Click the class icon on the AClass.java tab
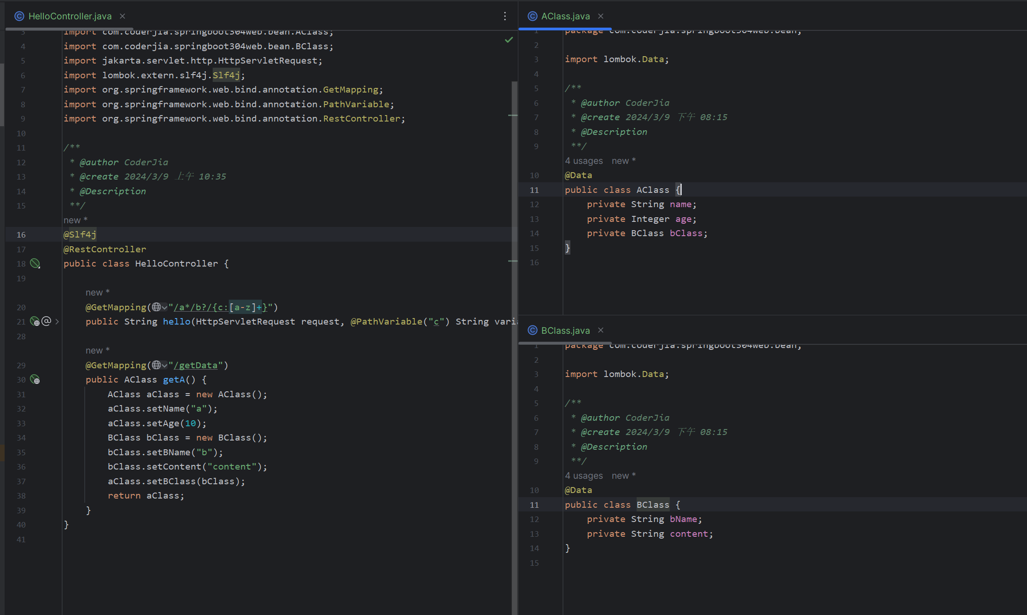This screenshot has height=615, width=1027. point(533,16)
